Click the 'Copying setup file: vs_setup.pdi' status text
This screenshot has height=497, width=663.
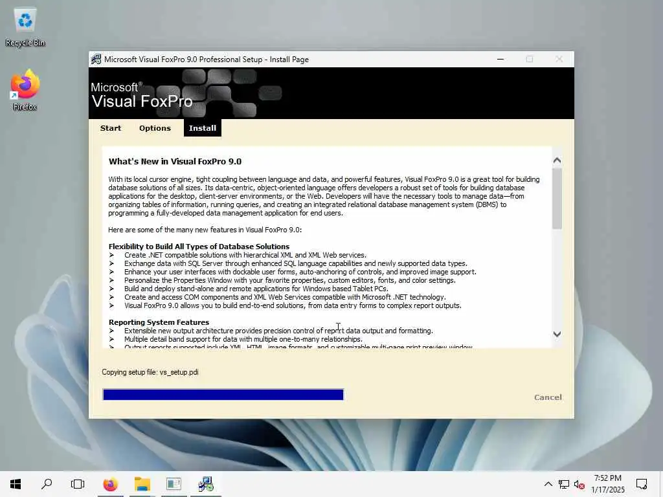(x=150, y=372)
